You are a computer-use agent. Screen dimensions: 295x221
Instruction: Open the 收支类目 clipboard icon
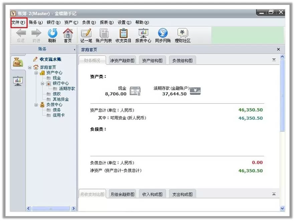click(x=123, y=33)
